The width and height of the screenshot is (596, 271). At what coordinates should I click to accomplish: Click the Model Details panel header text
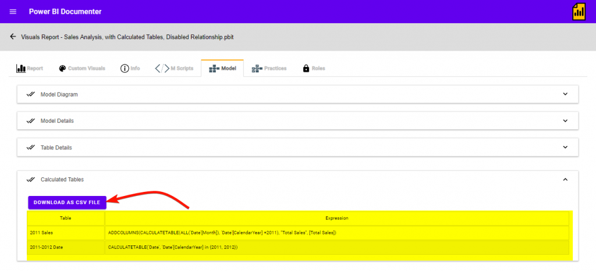point(57,121)
